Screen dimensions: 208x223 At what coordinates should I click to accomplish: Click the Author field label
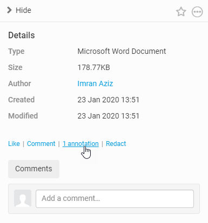coord(19,83)
